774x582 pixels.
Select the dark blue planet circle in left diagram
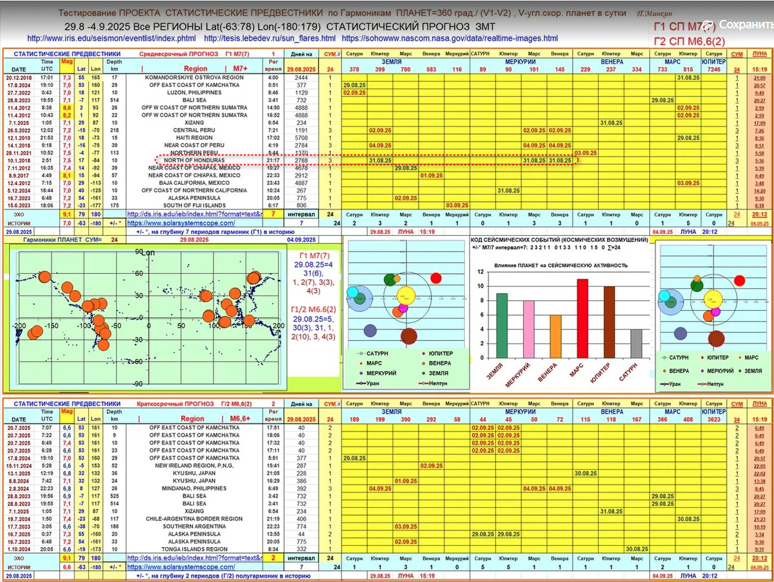[370, 330]
